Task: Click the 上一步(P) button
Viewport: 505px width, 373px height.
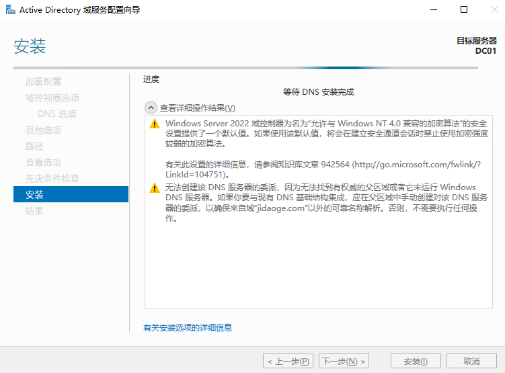Action: point(288,361)
